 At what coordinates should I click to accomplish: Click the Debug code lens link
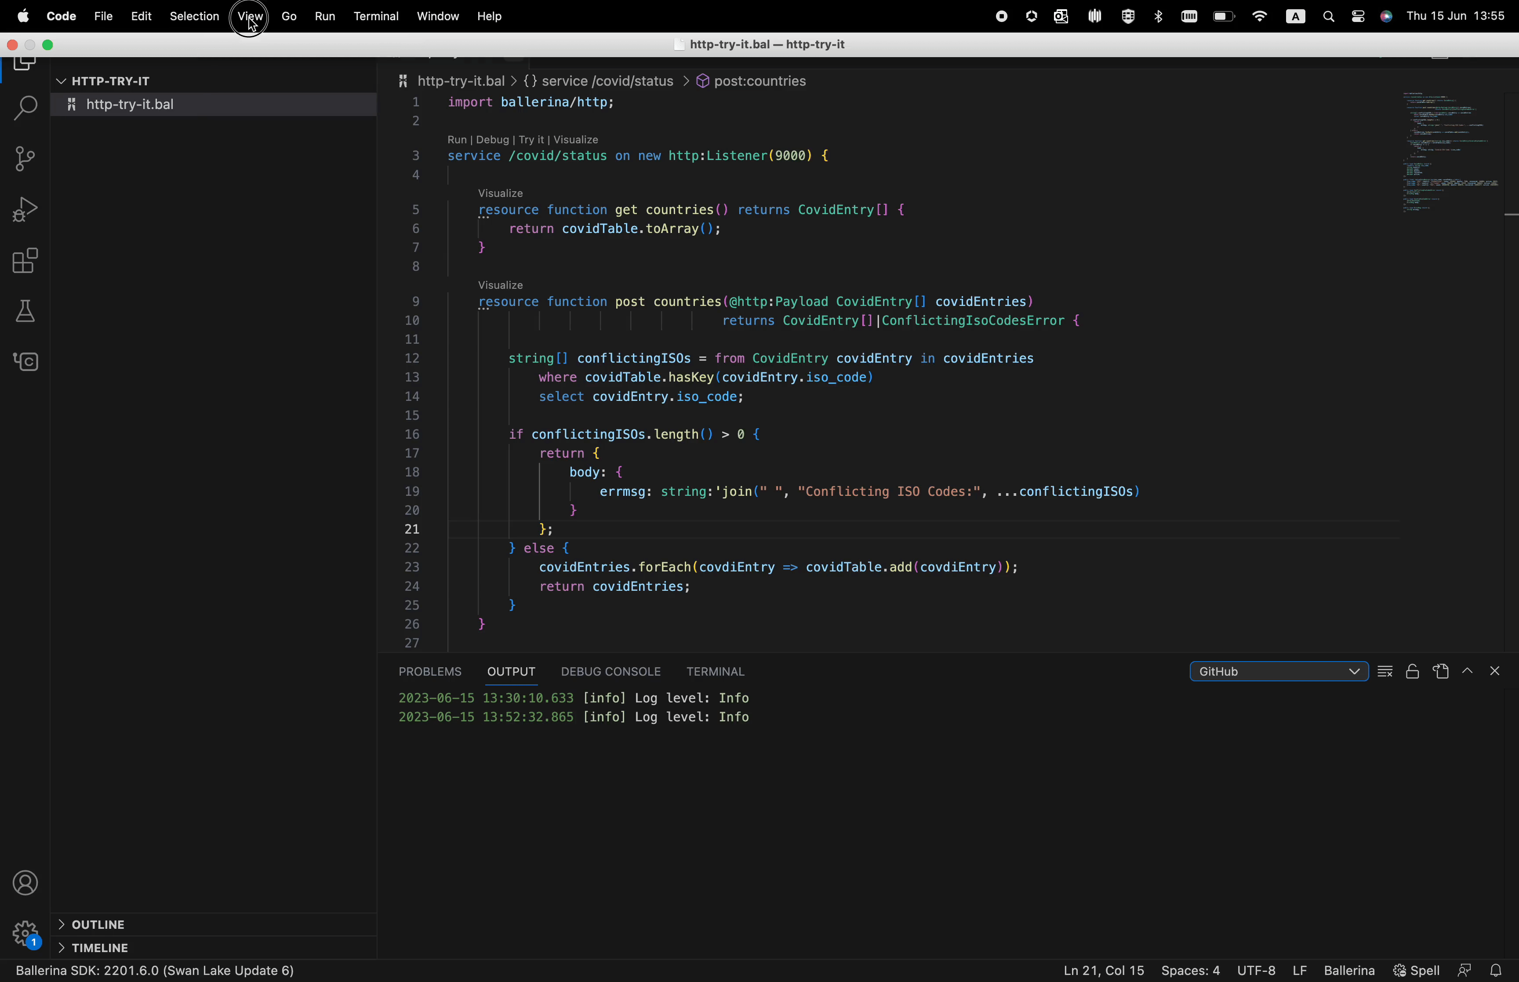pyautogui.click(x=492, y=140)
